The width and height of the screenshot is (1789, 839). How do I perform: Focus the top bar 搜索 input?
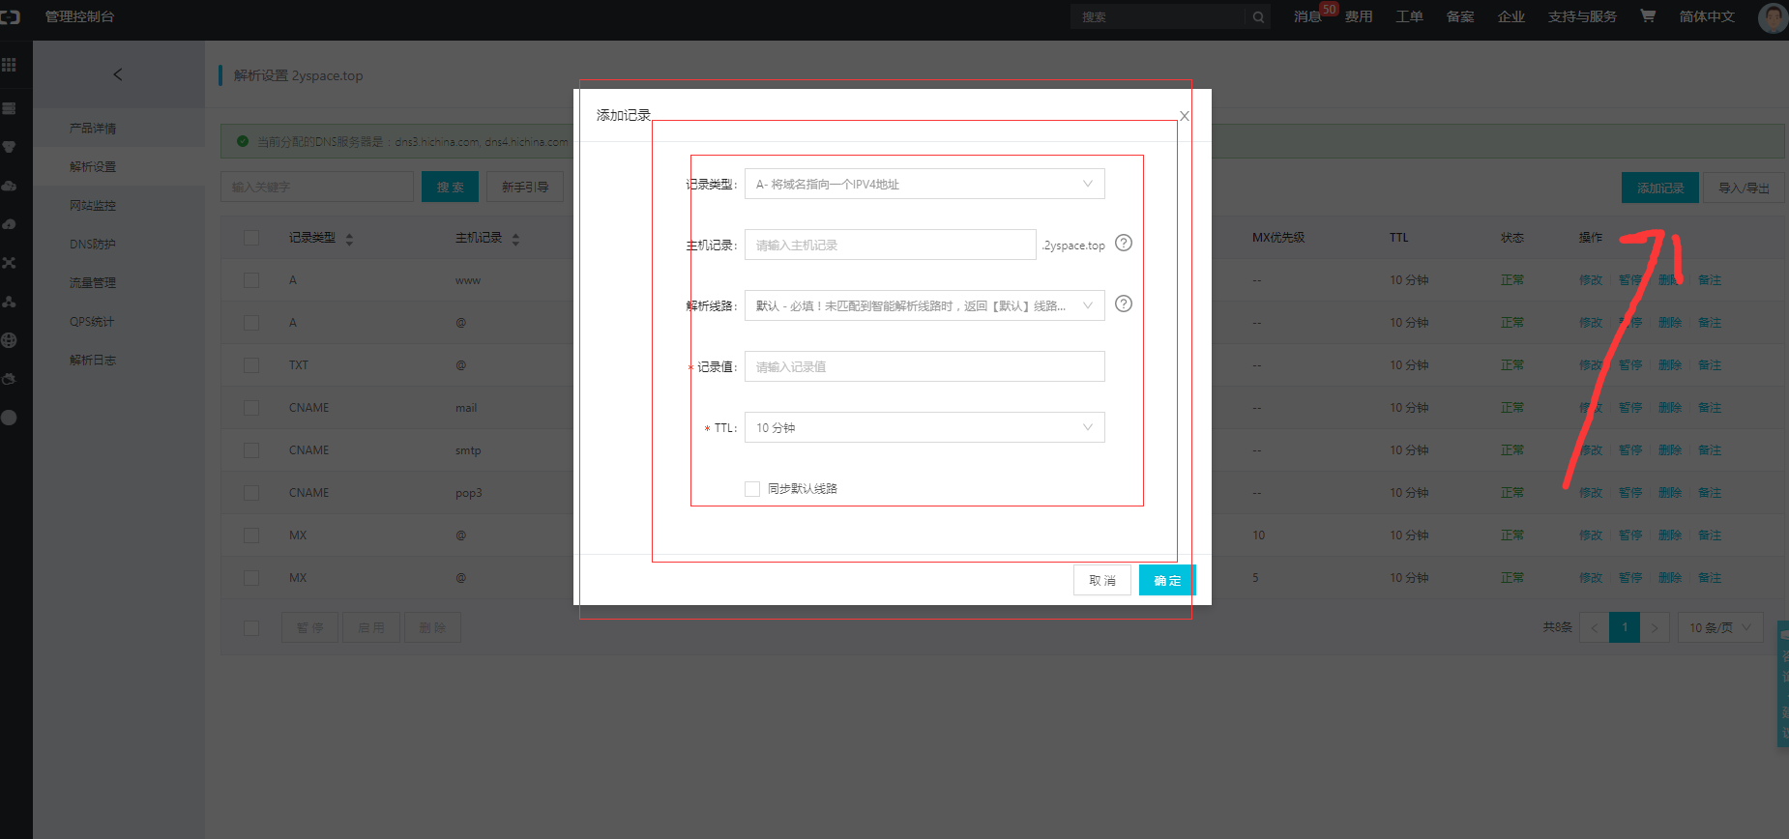[x=1158, y=16]
